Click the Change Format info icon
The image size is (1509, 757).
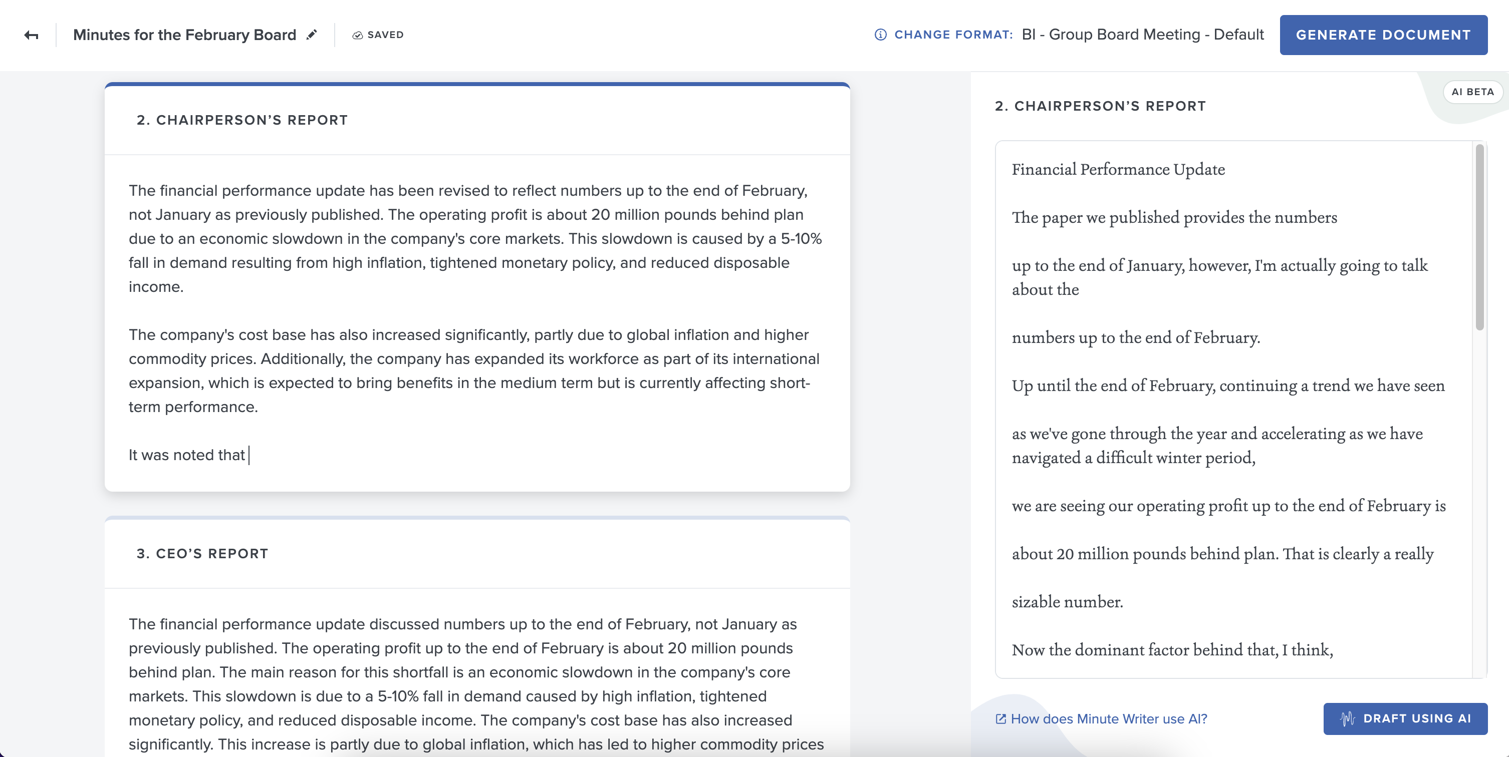pos(880,35)
